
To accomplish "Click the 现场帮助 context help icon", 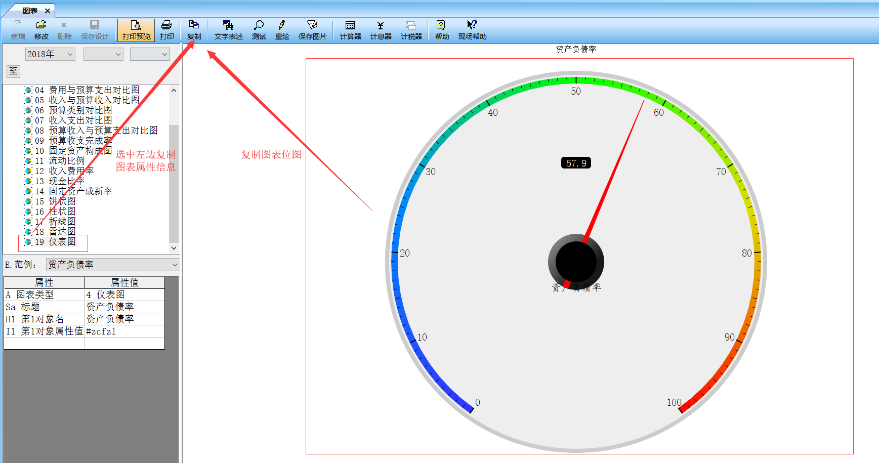I will pos(472,25).
